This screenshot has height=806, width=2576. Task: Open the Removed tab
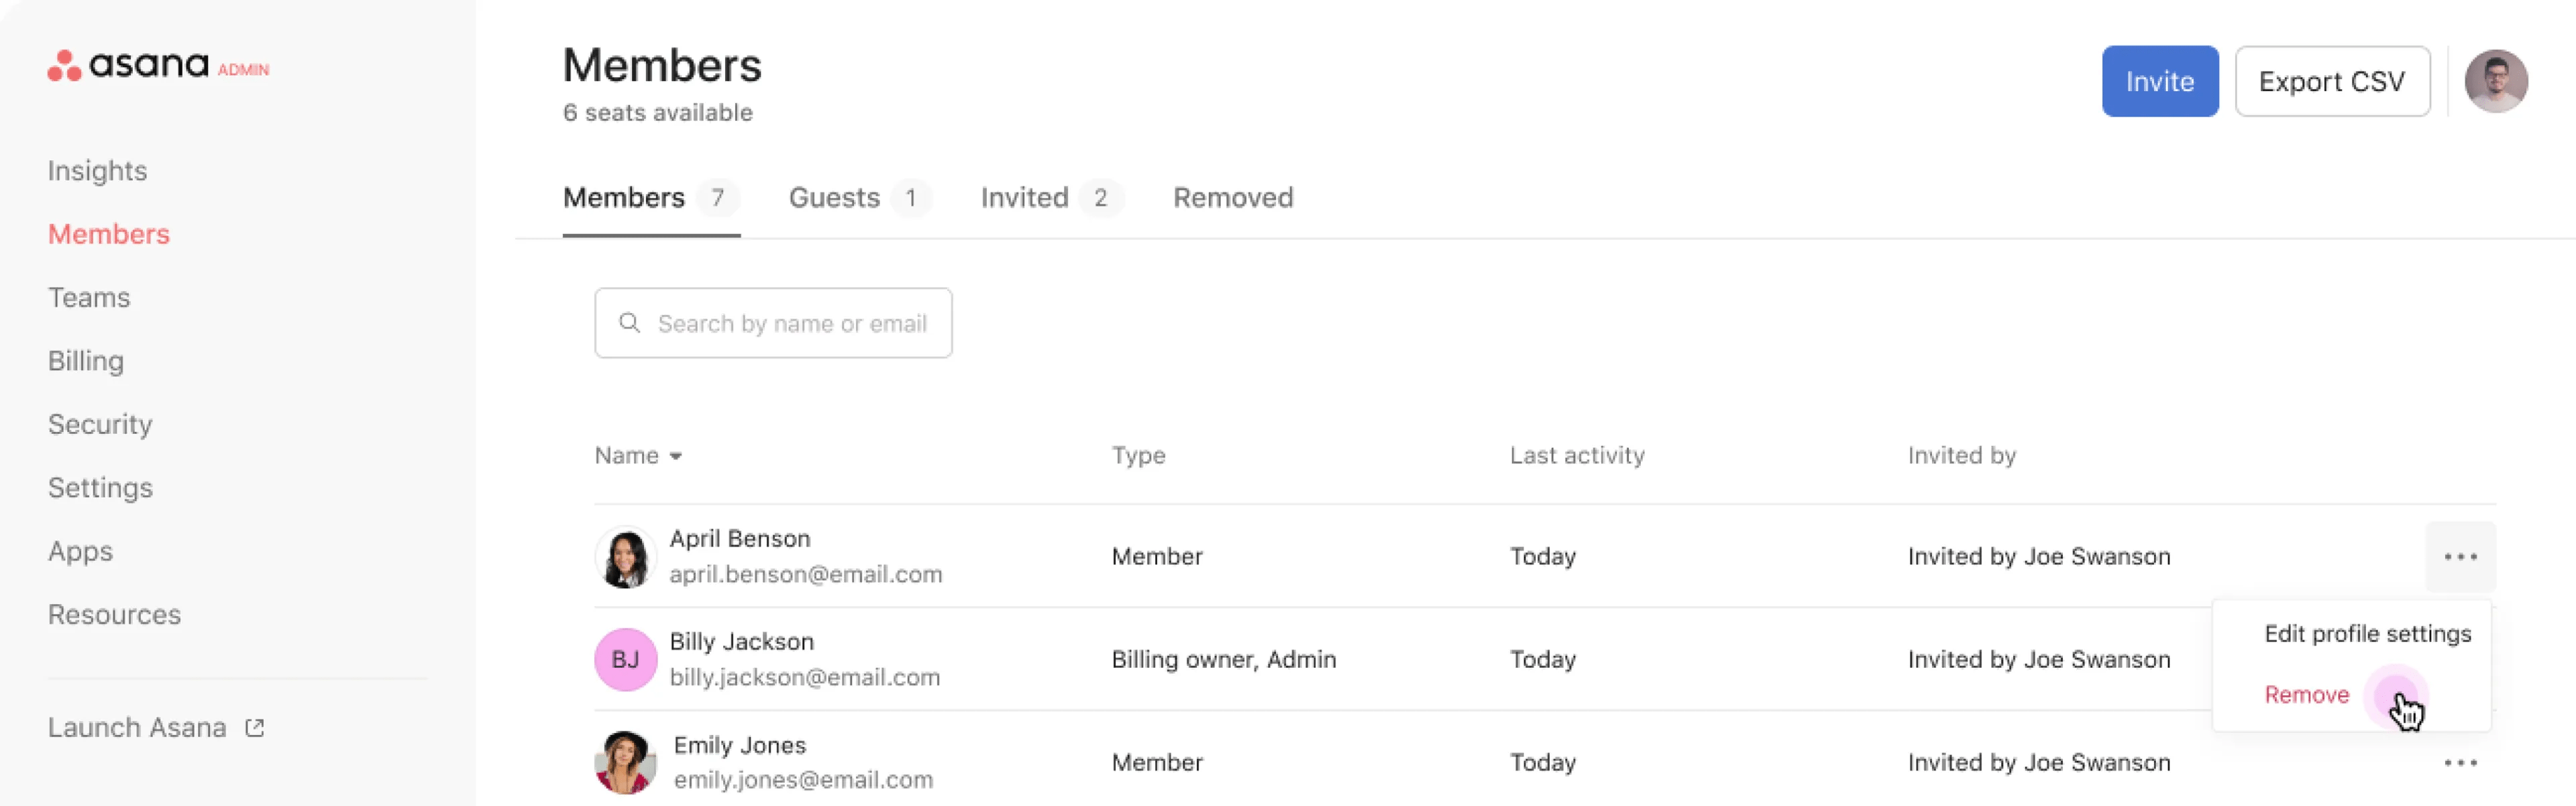[1233, 198]
